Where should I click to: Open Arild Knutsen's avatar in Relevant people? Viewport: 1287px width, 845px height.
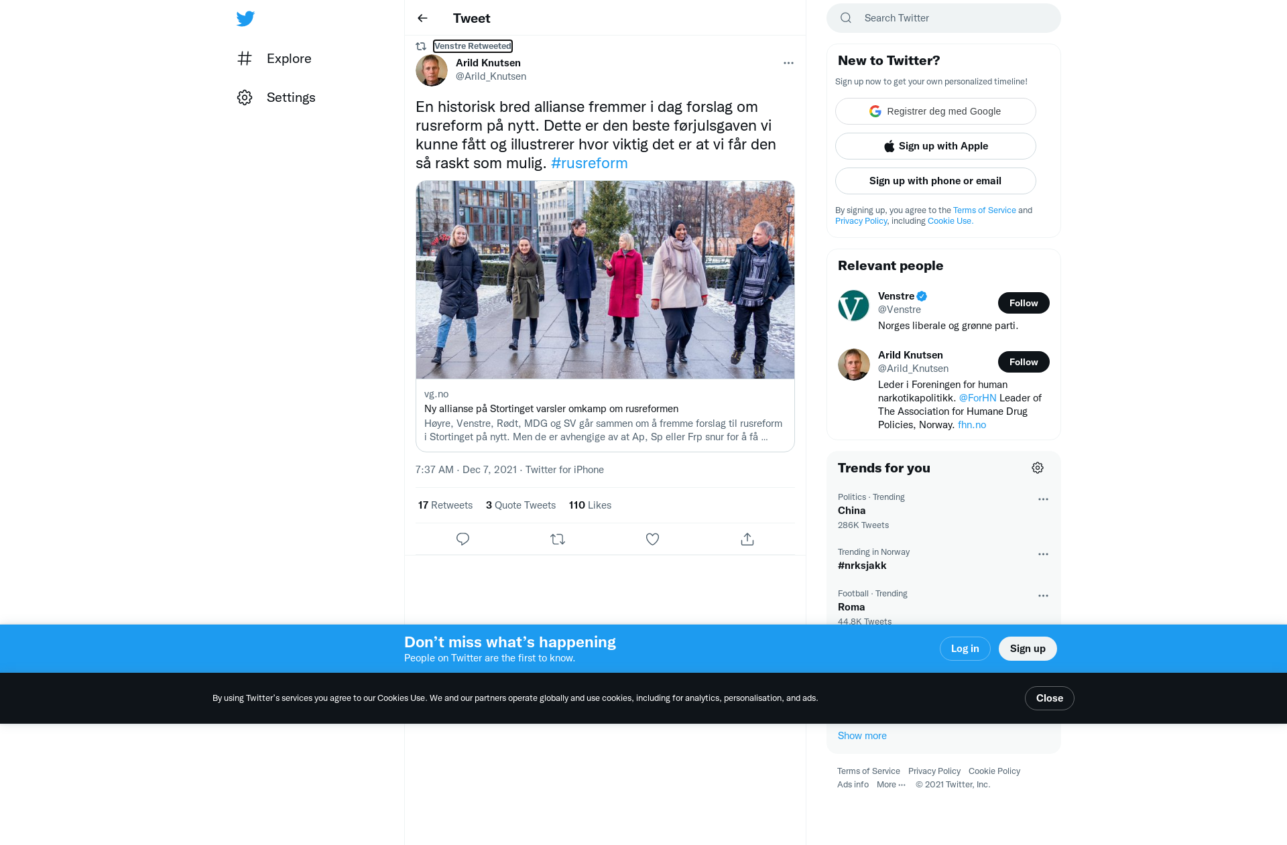coord(854,365)
